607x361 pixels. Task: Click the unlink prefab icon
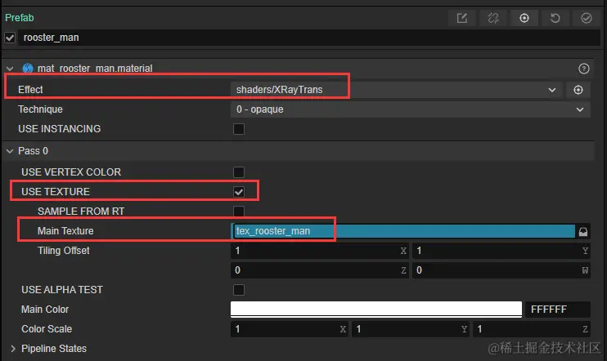(493, 18)
